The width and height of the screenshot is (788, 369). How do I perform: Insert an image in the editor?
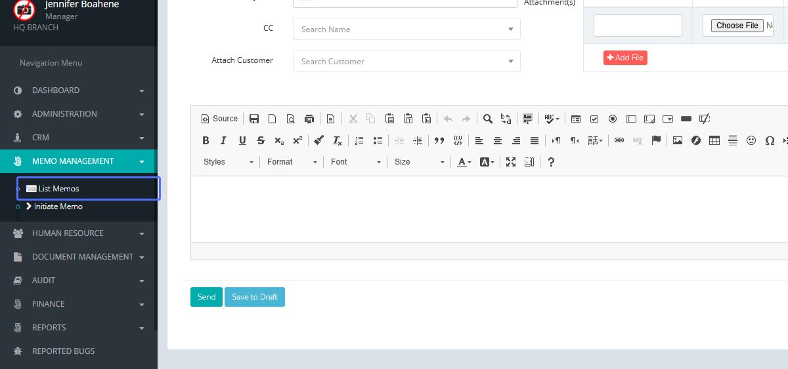678,140
